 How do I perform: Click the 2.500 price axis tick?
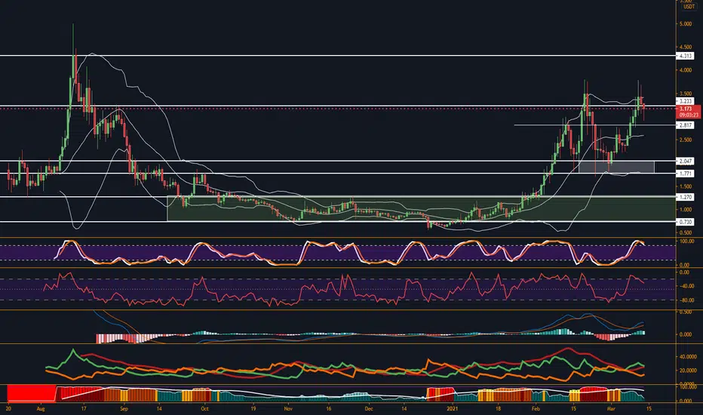coord(686,140)
